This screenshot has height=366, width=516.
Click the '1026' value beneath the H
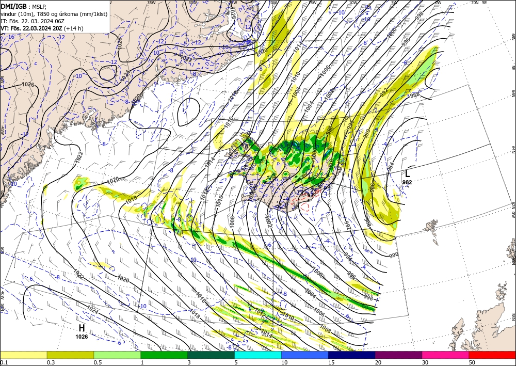coord(82,337)
